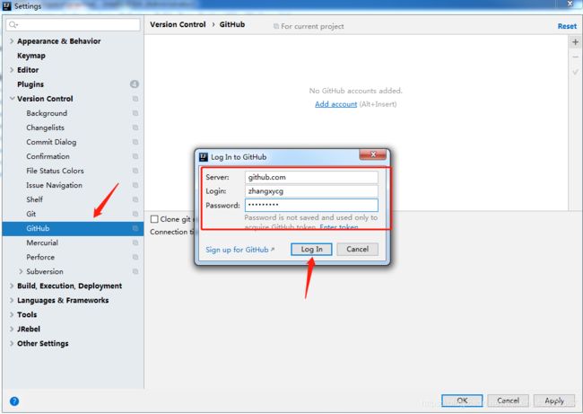Screen dimensions: 583x414
Task: Click the Log In button
Action: point(311,249)
